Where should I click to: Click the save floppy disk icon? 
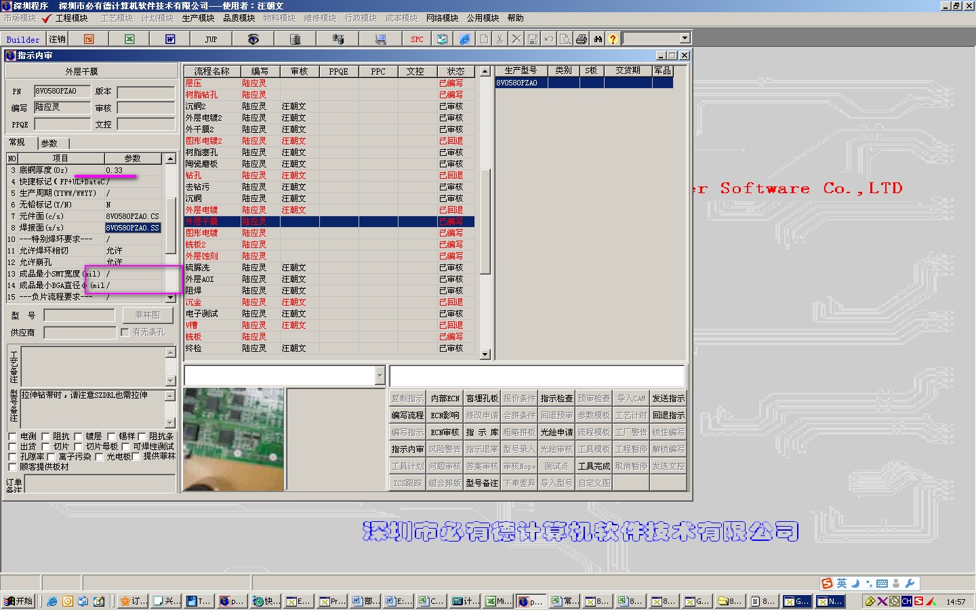(x=533, y=39)
